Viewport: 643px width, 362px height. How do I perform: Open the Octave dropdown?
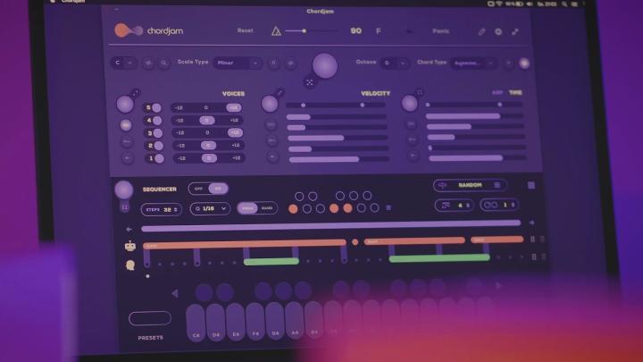pyautogui.click(x=395, y=63)
